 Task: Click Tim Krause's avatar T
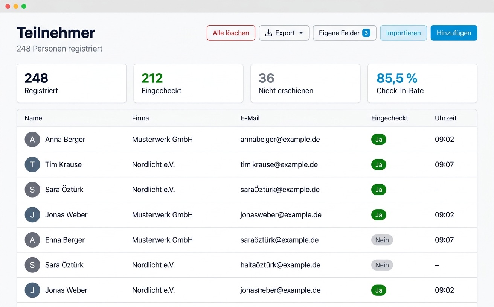point(32,164)
